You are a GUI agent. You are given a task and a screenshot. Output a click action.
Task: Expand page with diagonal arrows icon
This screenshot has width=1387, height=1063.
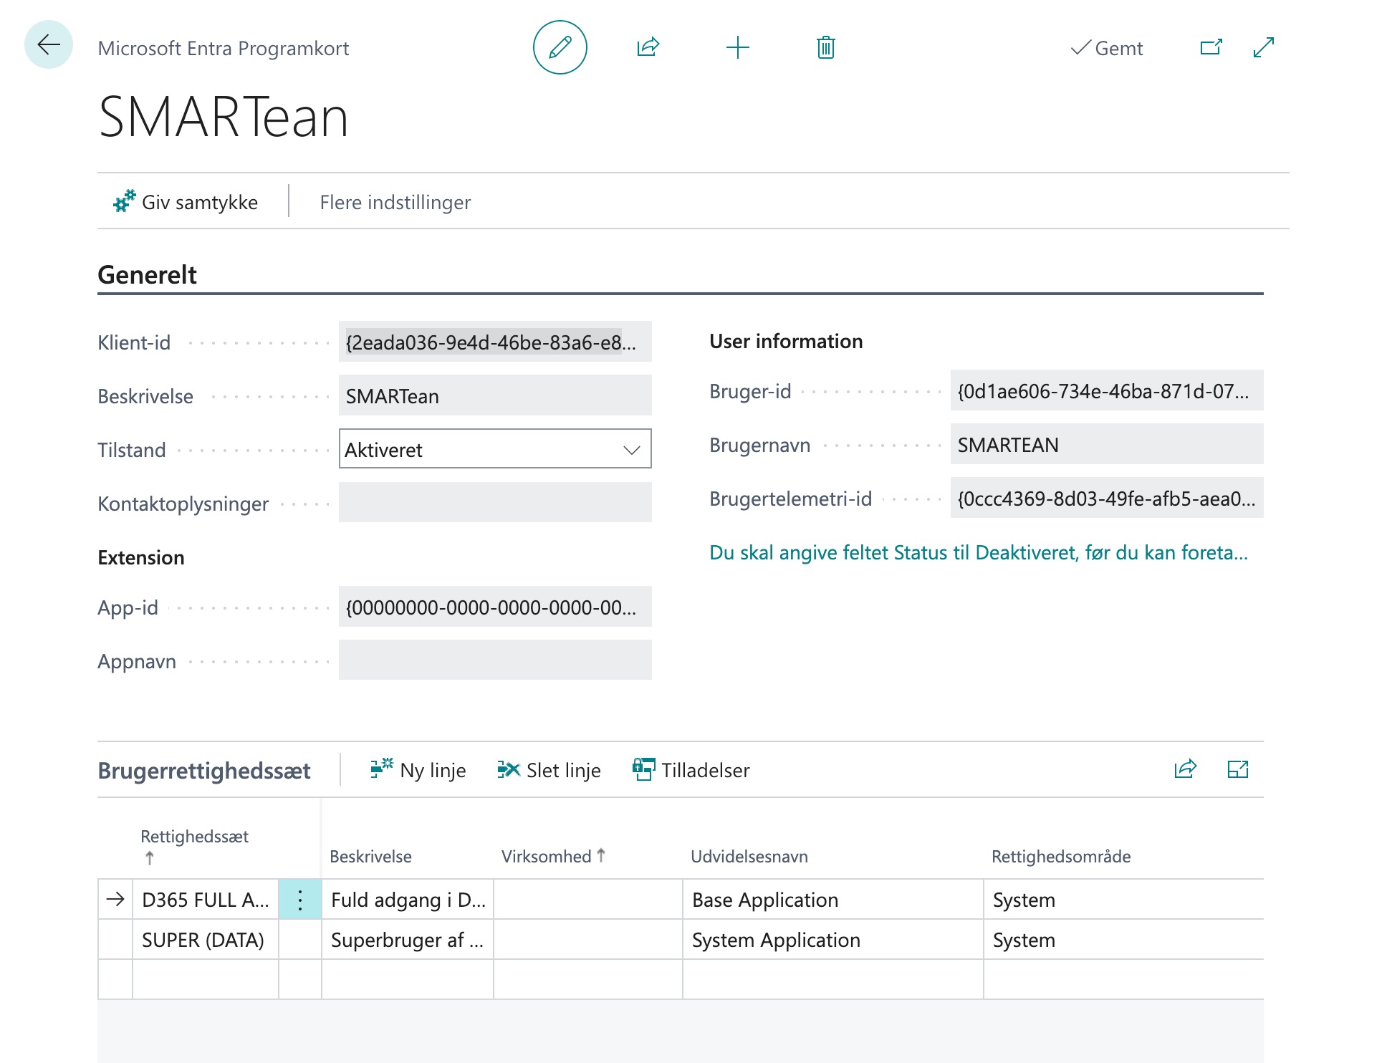[x=1264, y=47]
